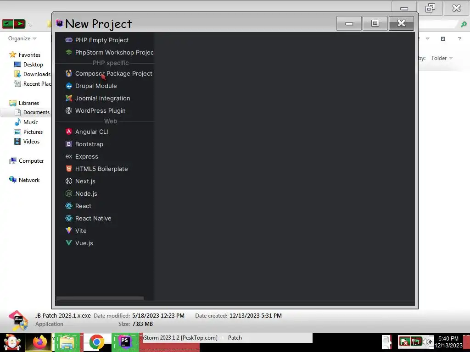Viewport: 470px width, 352px height.
Task: Open "Downloads" in Favorites
Action: pos(33,74)
